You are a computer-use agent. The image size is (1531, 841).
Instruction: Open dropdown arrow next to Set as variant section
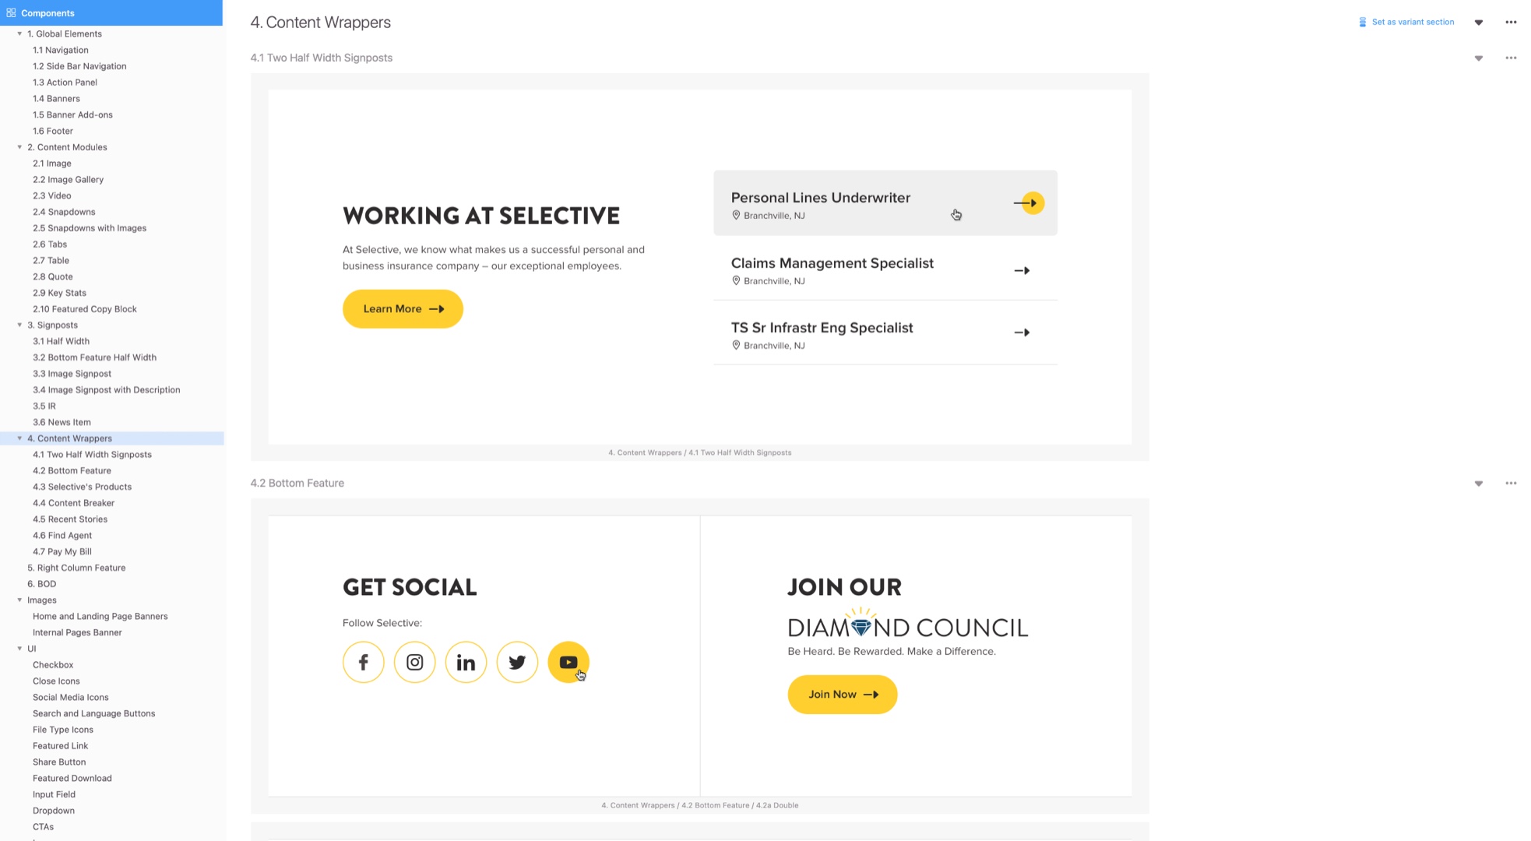click(x=1478, y=23)
